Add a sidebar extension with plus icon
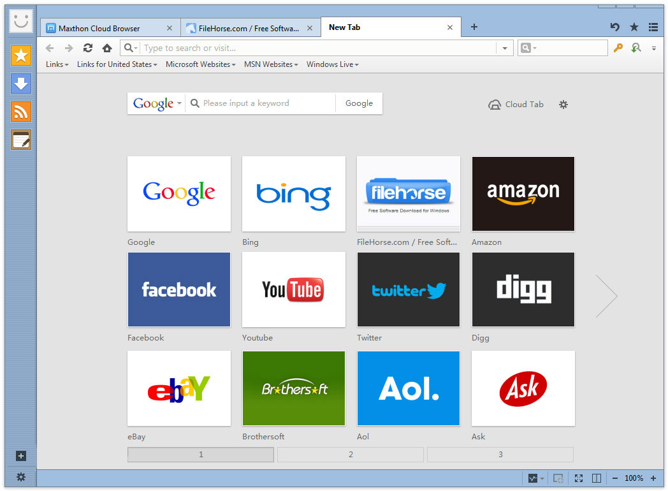 [x=21, y=456]
